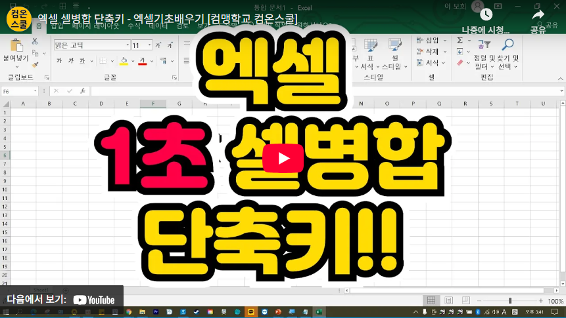Expand the formula bar with right-end arrow
The width and height of the screenshot is (566, 318).
pyautogui.click(x=561, y=91)
